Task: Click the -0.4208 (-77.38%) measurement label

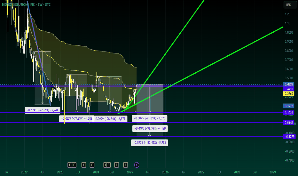Action: tap(77, 118)
